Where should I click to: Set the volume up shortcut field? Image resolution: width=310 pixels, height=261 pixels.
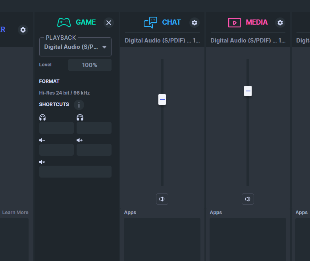click(x=94, y=150)
